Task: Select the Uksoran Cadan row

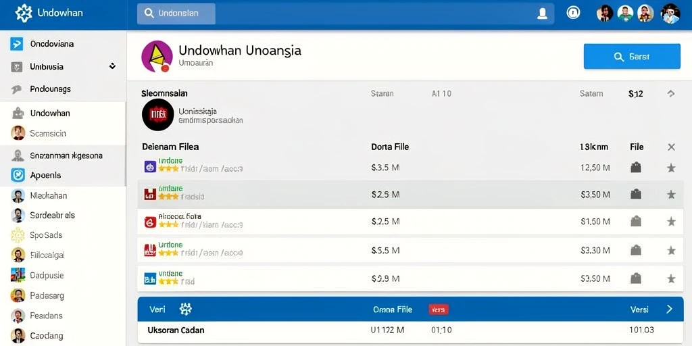Action: point(410,330)
